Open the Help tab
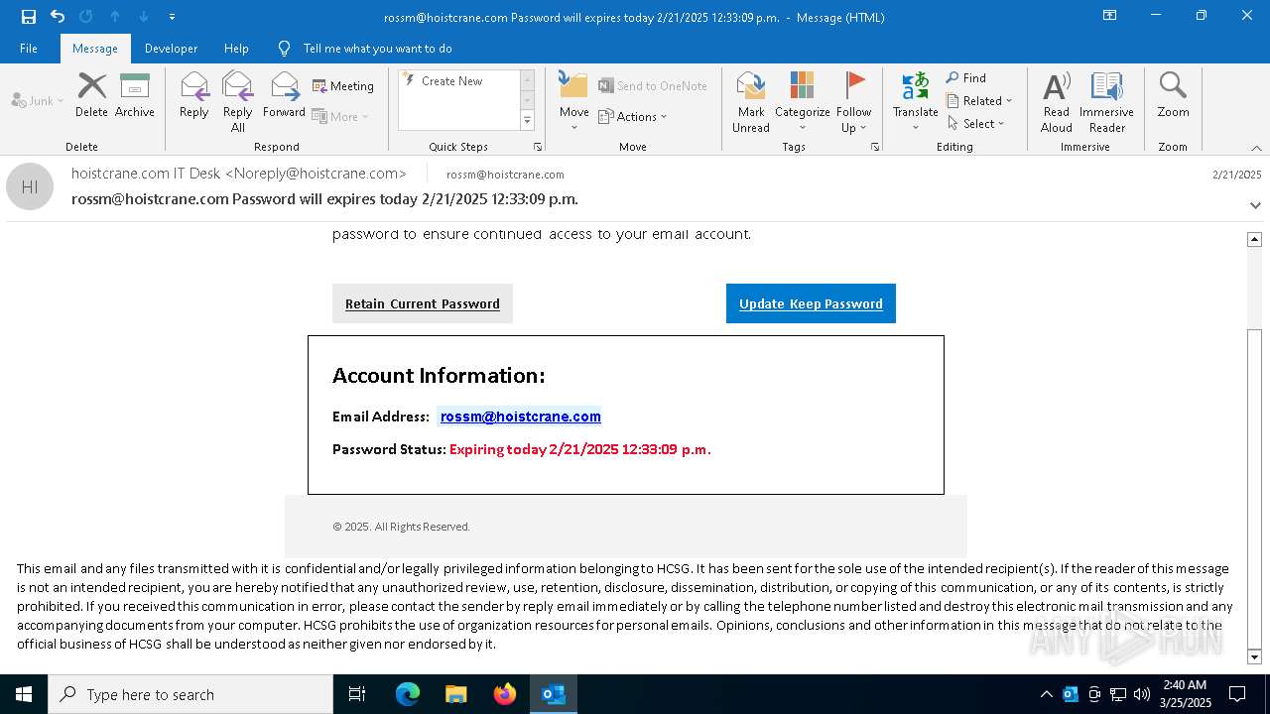The height and width of the screenshot is (714, 1270). [x=236, y=48]
